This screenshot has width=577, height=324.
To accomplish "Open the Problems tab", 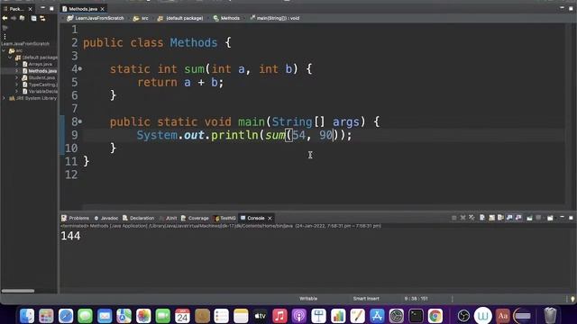I will coord(76,218).
